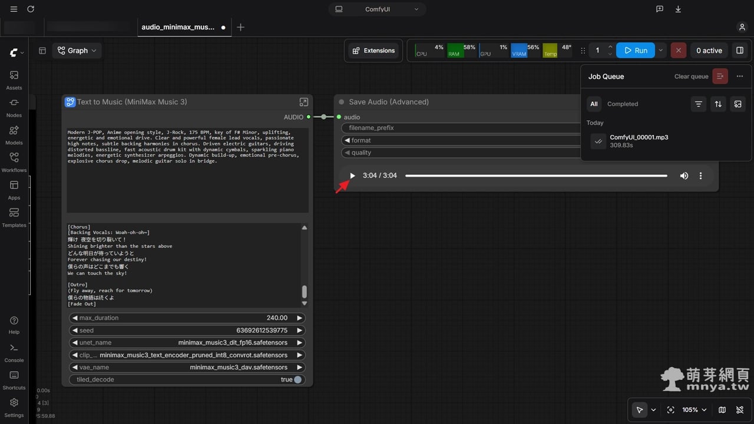Click the Run button
Image resolution: width=754 pixels, height=424 pixels.
[636, 51]
